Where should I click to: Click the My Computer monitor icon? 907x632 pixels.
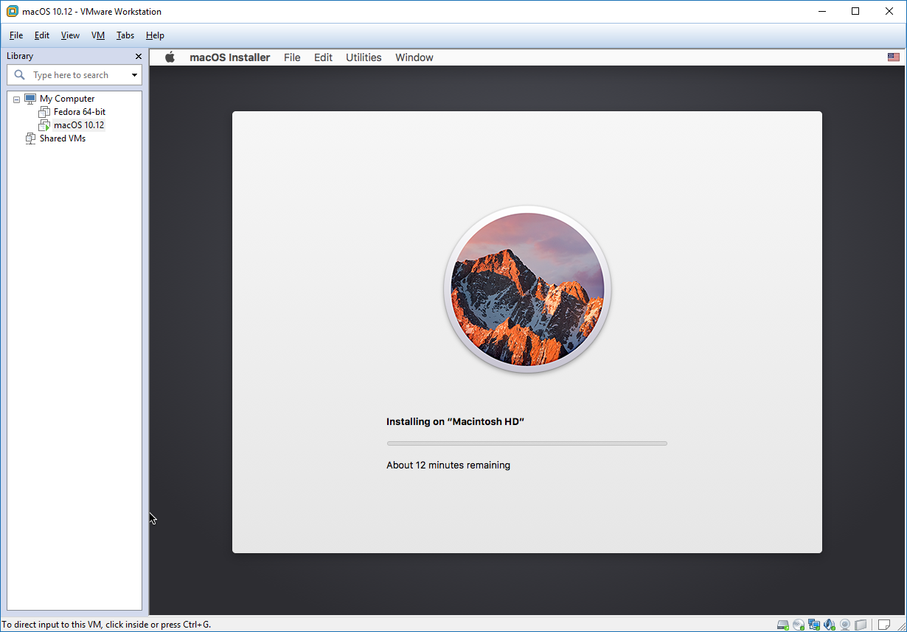[x=30, y=98]
